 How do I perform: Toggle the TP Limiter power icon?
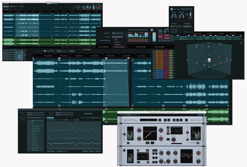[x=172, y=9]
